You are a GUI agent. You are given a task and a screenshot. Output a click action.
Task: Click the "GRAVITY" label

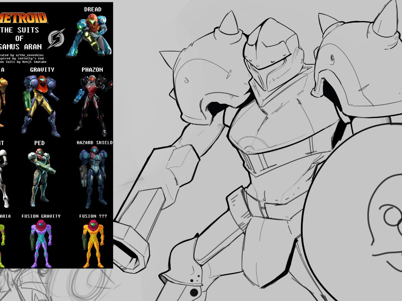pos(42,70)
